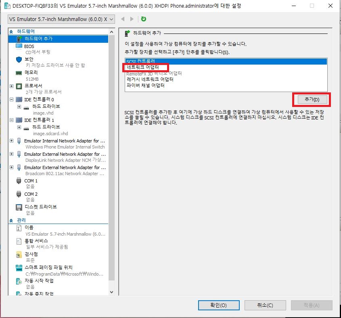Screen dimensions: 341x318
Task: Click the 검사점 checkpoint icon
Action: point(19,255)
